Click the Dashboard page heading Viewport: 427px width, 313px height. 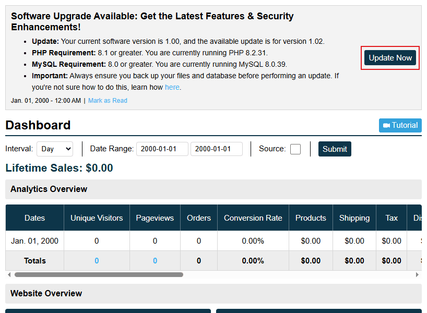pyautogui.click(x=38, y=125)
